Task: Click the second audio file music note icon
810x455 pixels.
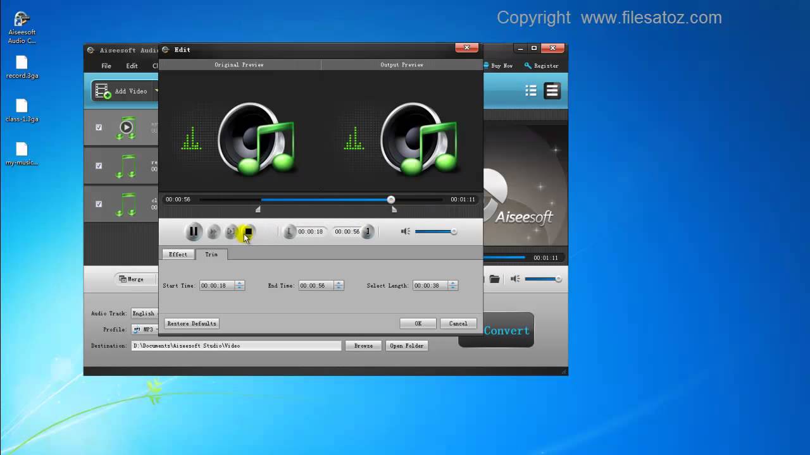Action: click(x=127, y=166)
